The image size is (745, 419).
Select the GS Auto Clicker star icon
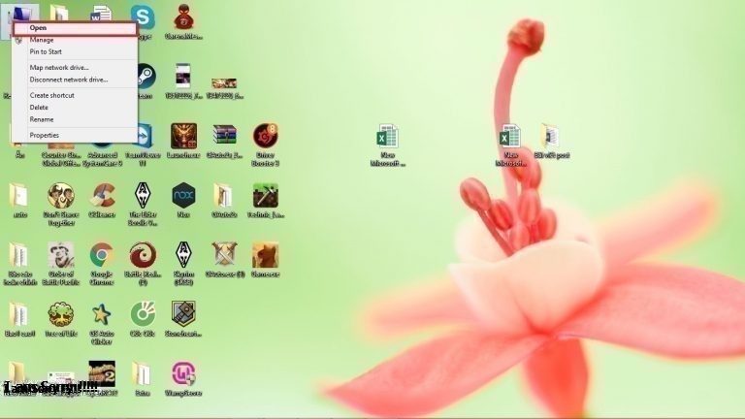102,314
